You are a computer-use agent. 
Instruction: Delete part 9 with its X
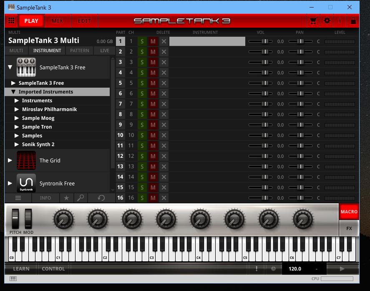pyautogui.click(x=164, y=125)
